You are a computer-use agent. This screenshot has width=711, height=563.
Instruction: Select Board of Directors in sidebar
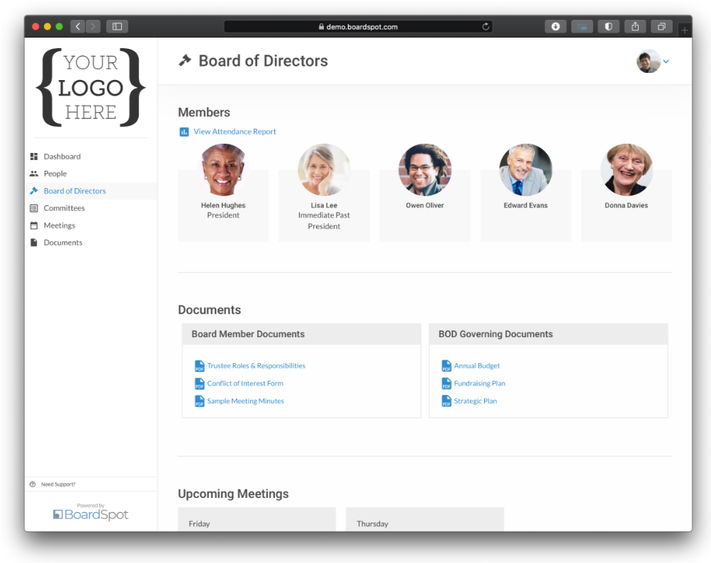tap(74, 191)
